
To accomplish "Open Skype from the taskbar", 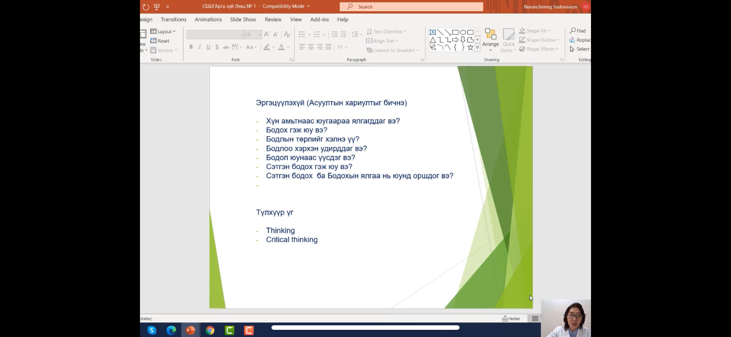I will click(x=152, y=330).
